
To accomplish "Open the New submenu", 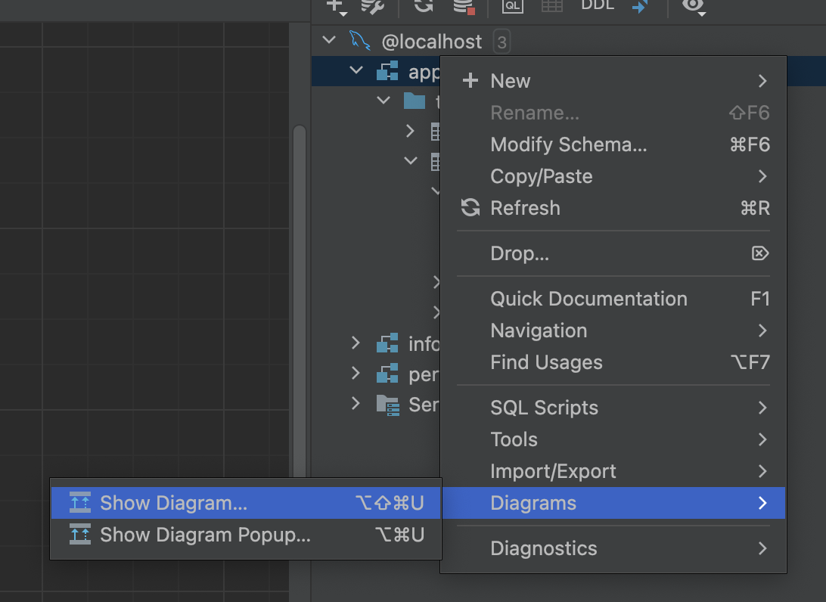I will coord(613,81).
